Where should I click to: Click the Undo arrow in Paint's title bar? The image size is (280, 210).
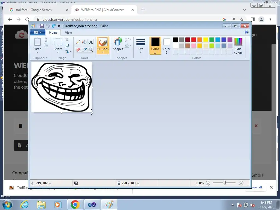coord(48,26)
